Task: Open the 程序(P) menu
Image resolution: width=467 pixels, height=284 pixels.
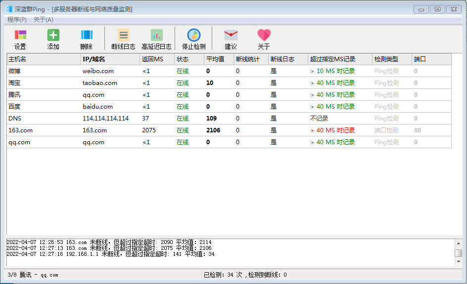Action: point(17,20)
